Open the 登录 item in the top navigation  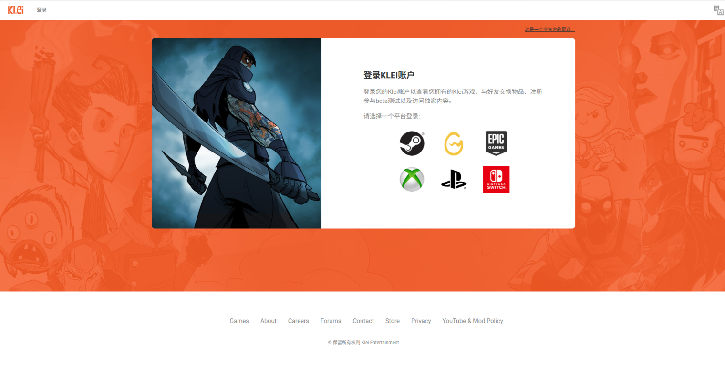click(42, 10)
